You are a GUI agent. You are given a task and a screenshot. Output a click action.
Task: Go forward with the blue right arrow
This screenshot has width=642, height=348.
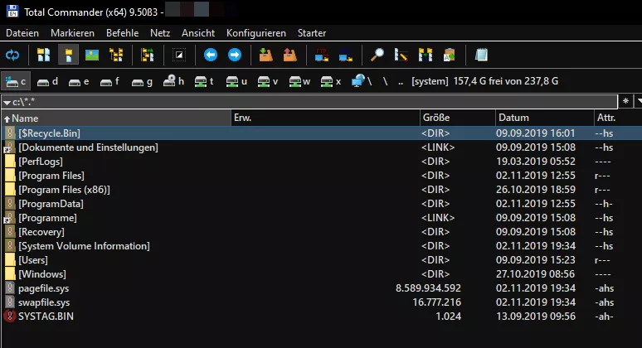(235, 55)
